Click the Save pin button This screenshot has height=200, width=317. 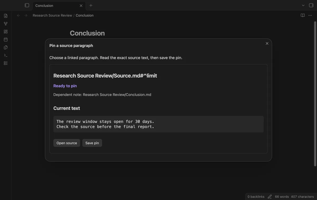92,143
